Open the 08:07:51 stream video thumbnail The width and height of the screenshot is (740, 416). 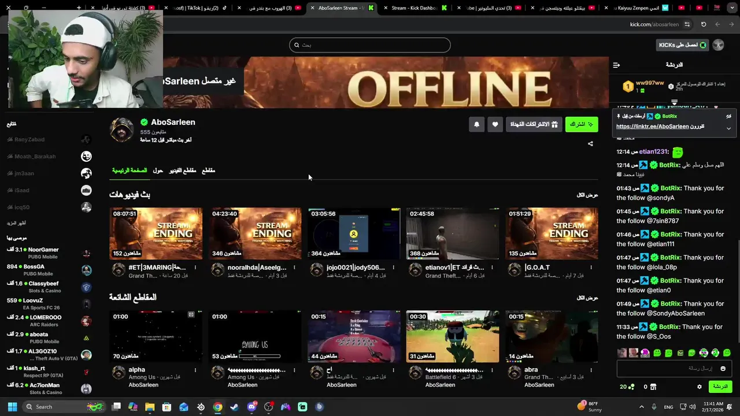pyautogui.click(x=156, y=233)
